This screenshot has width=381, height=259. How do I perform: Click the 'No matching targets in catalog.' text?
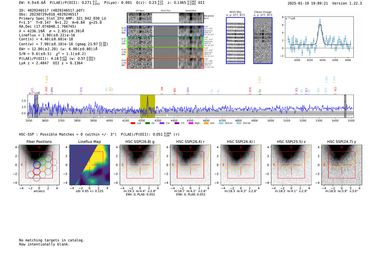(52, 240)
